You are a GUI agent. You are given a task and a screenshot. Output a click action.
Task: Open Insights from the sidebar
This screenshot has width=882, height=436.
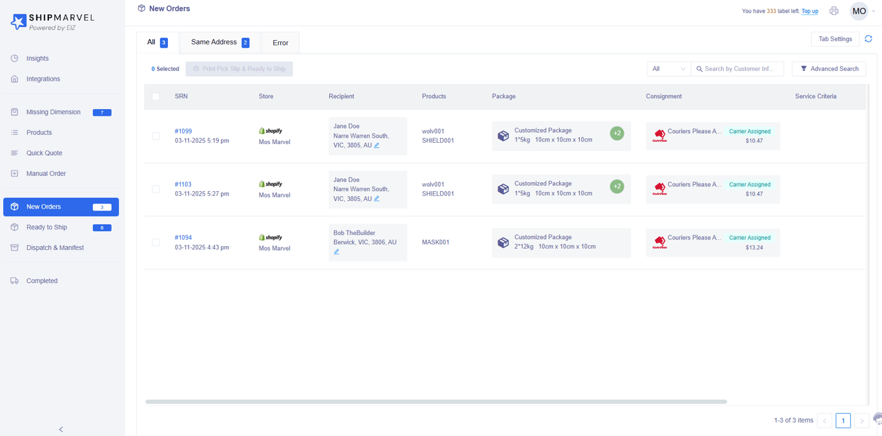[37, 58]
